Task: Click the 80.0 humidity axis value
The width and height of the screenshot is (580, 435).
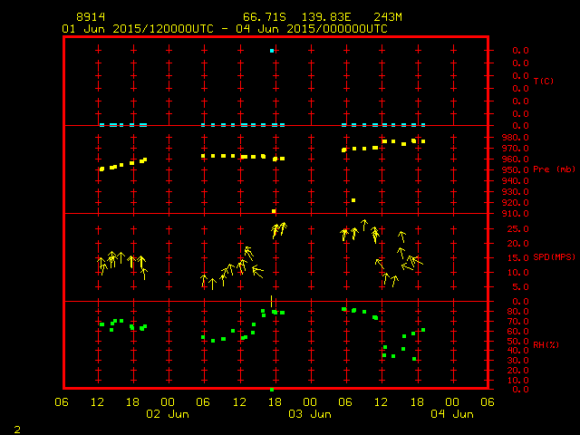Action: (x=517, y=312)
